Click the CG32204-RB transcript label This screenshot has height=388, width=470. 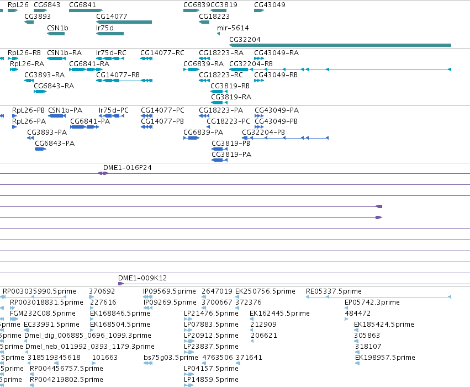point(251,64)
